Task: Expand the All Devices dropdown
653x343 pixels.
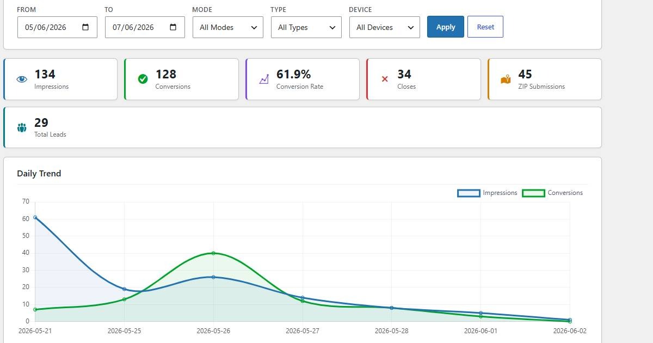Action: (385, 27)
